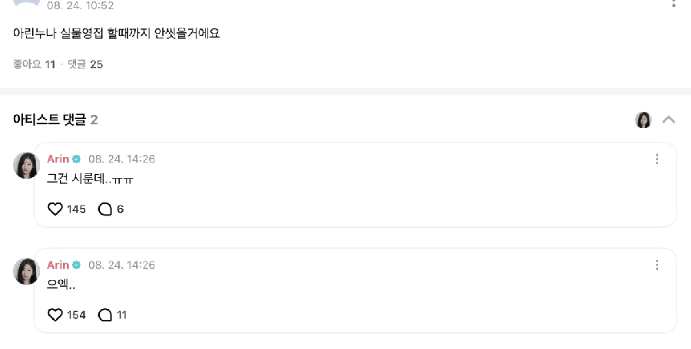
Task: Like Arin's '으엑..' comment
Action: (55, 315)
